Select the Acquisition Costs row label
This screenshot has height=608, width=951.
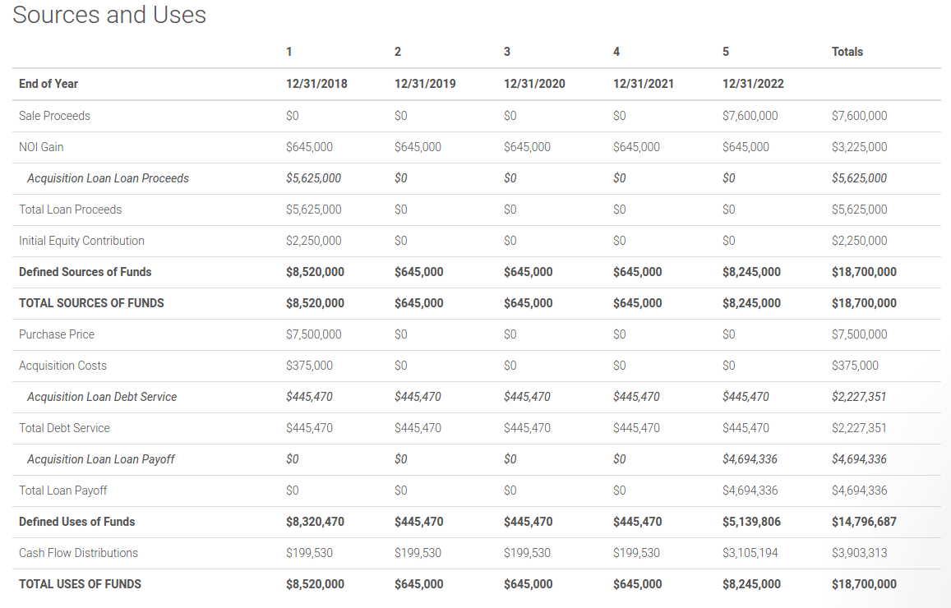[62, 366]
